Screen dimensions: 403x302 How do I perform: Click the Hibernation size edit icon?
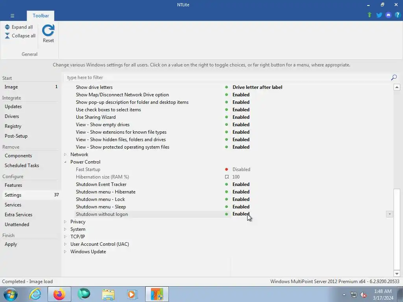pos(227,177)
